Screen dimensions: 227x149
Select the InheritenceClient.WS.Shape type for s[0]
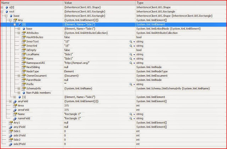click(x=154, y=7)
